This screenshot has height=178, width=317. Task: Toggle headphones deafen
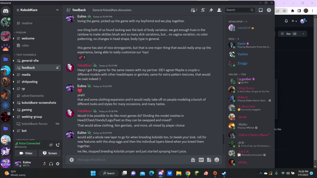click(51, 164)
